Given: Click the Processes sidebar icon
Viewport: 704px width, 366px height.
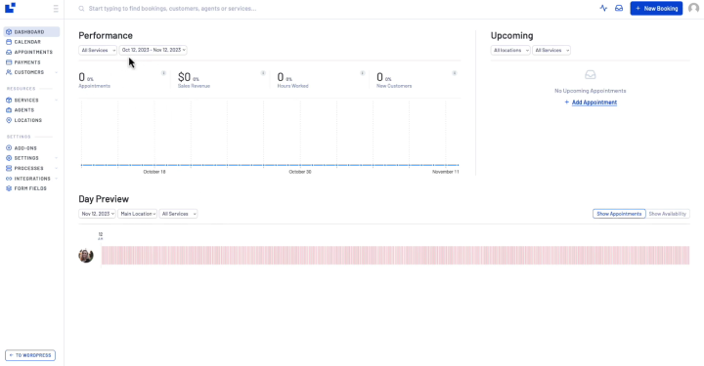Looking at the screenshot, I should click(x=9, y=168).
